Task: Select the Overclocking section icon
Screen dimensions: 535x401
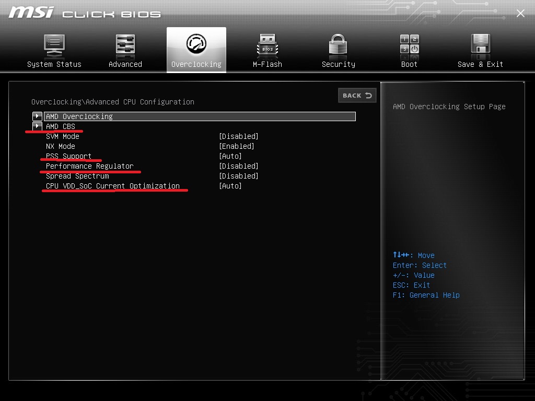Action: 196,49
